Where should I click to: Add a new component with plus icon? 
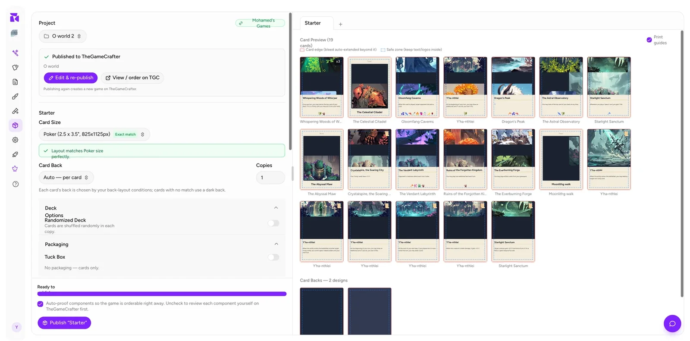(x=340, y=24)
